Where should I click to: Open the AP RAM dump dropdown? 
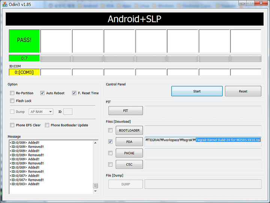(41, 112)
